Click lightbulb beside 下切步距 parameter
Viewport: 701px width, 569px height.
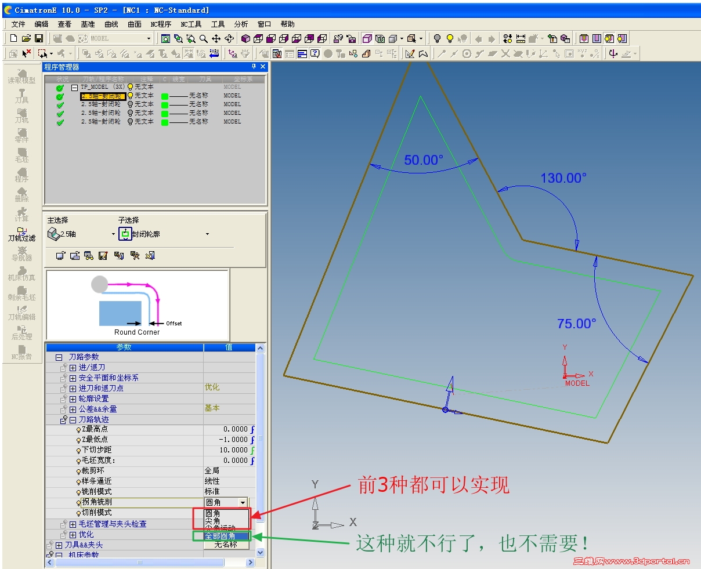78,451
